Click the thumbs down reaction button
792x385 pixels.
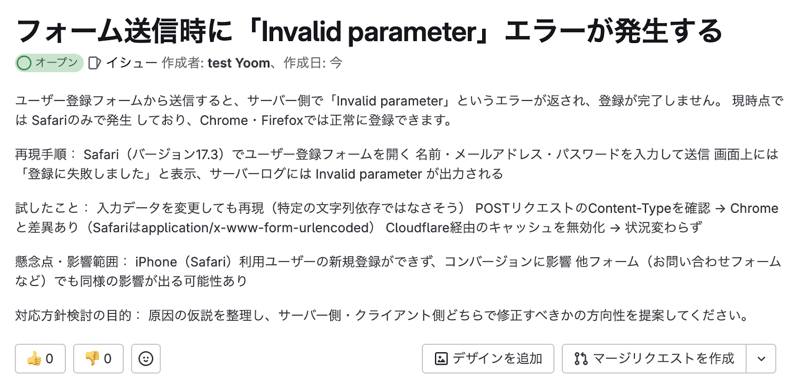[98, 358]
